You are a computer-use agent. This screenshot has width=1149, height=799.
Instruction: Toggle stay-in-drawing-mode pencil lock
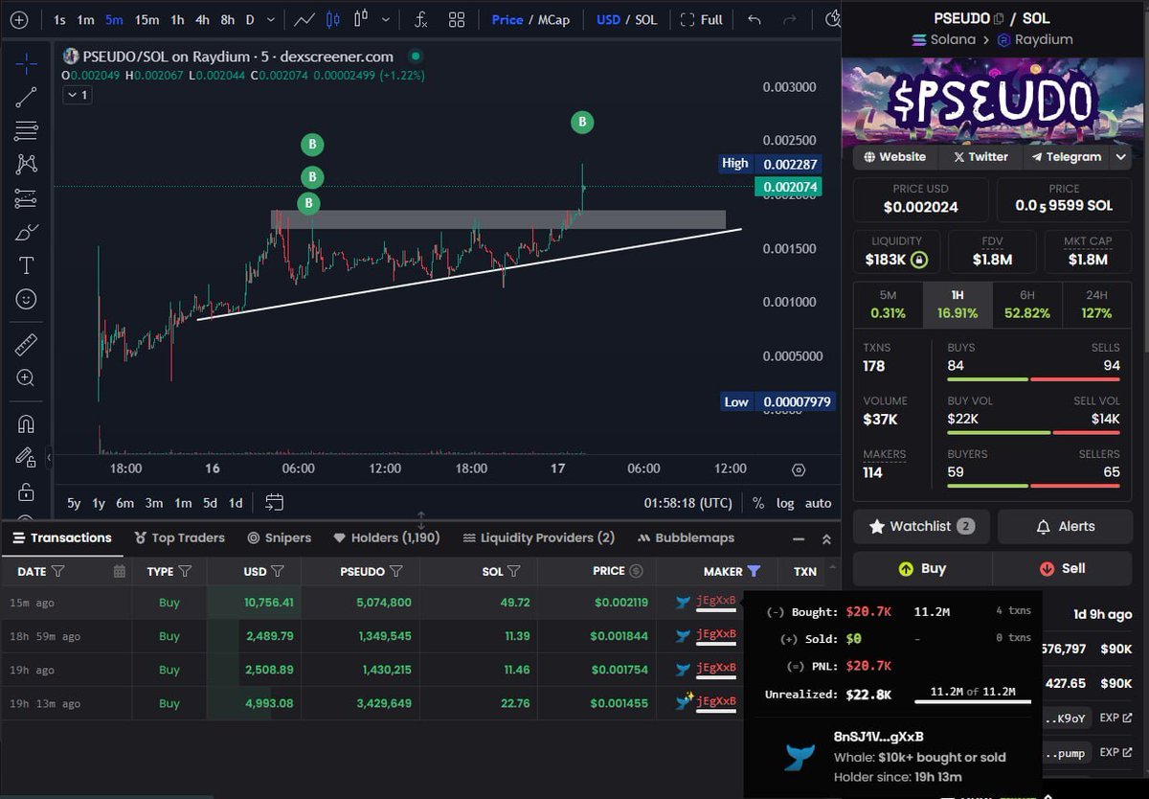26,457
